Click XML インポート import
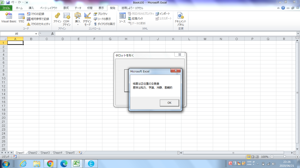 tap(163, 14)
